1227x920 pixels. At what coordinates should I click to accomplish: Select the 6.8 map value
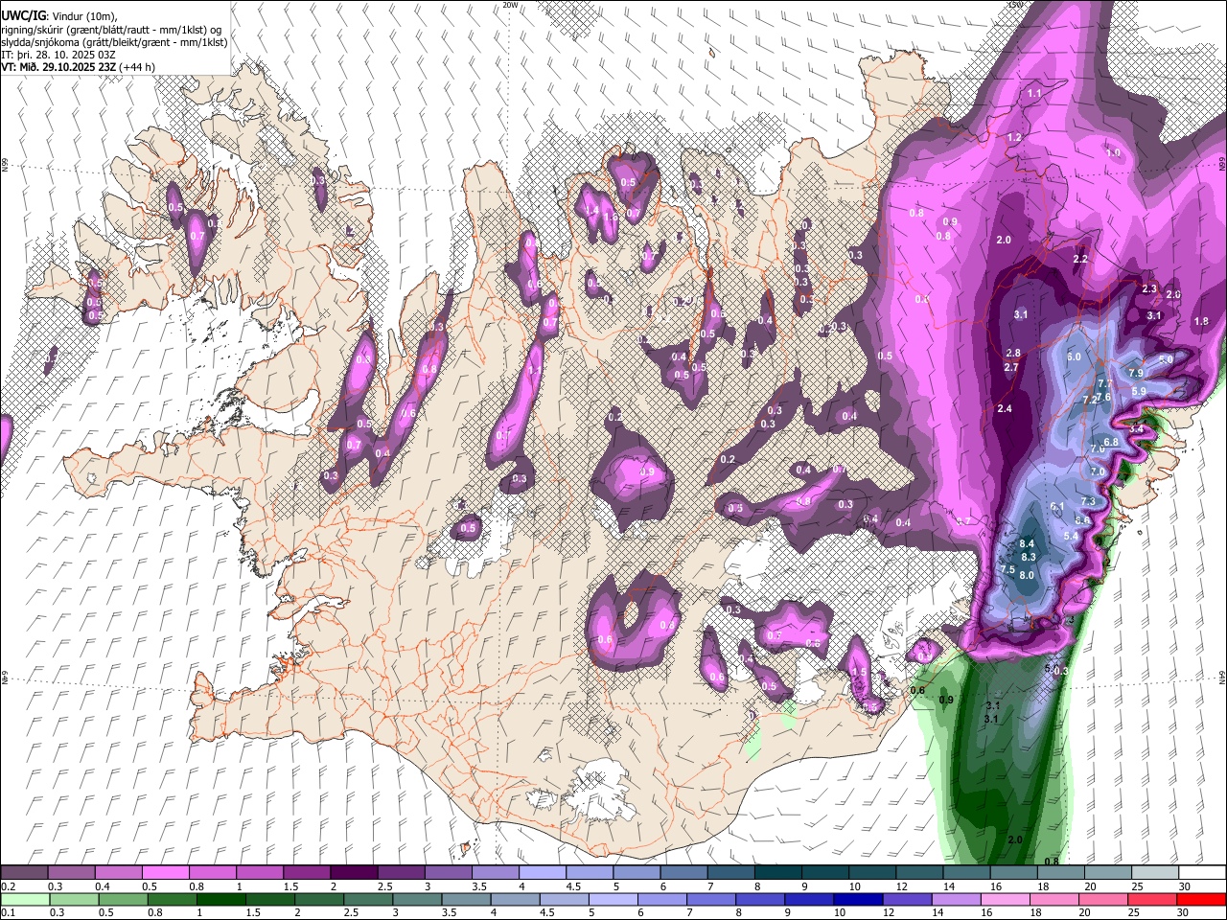click(1111, 442)
